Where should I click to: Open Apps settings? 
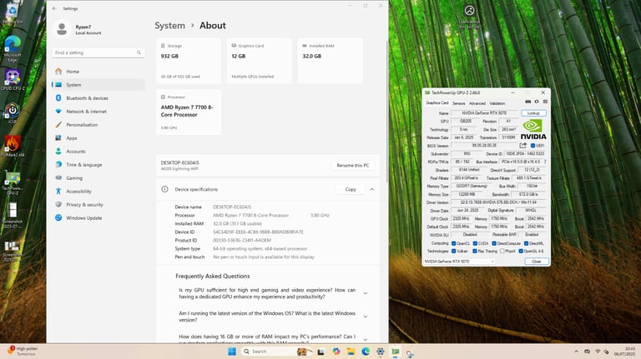click(x=98, y=138)
